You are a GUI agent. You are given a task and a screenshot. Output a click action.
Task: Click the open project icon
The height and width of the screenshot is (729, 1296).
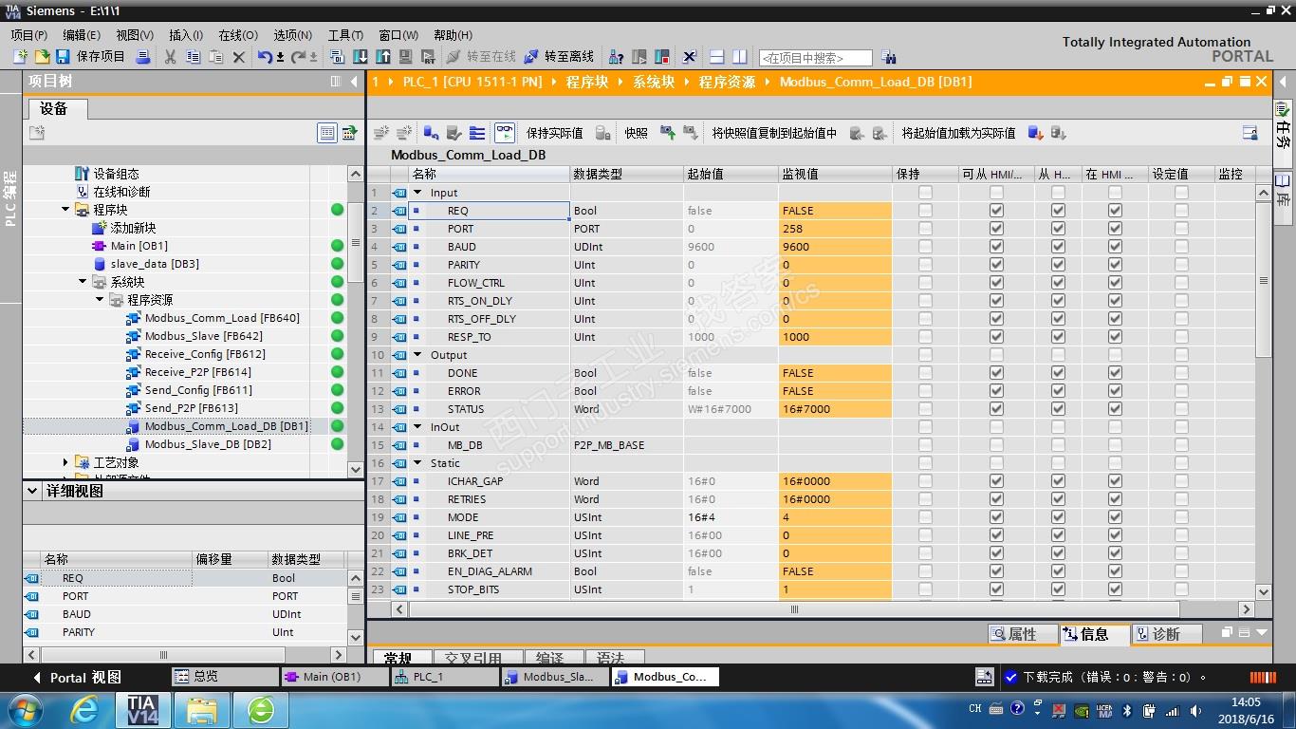tap(41, 57)
